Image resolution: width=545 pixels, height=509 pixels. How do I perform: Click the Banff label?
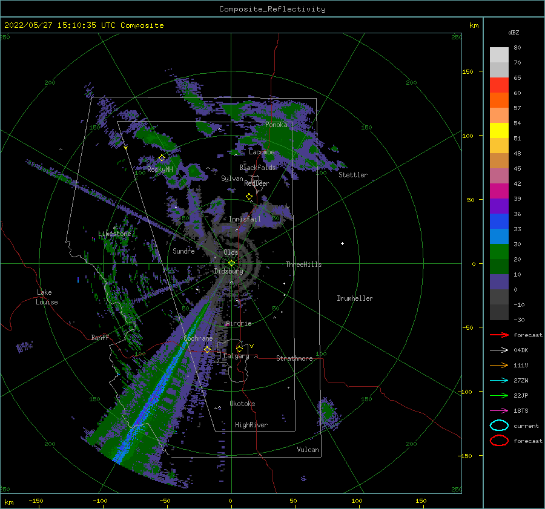pos(100,337)
